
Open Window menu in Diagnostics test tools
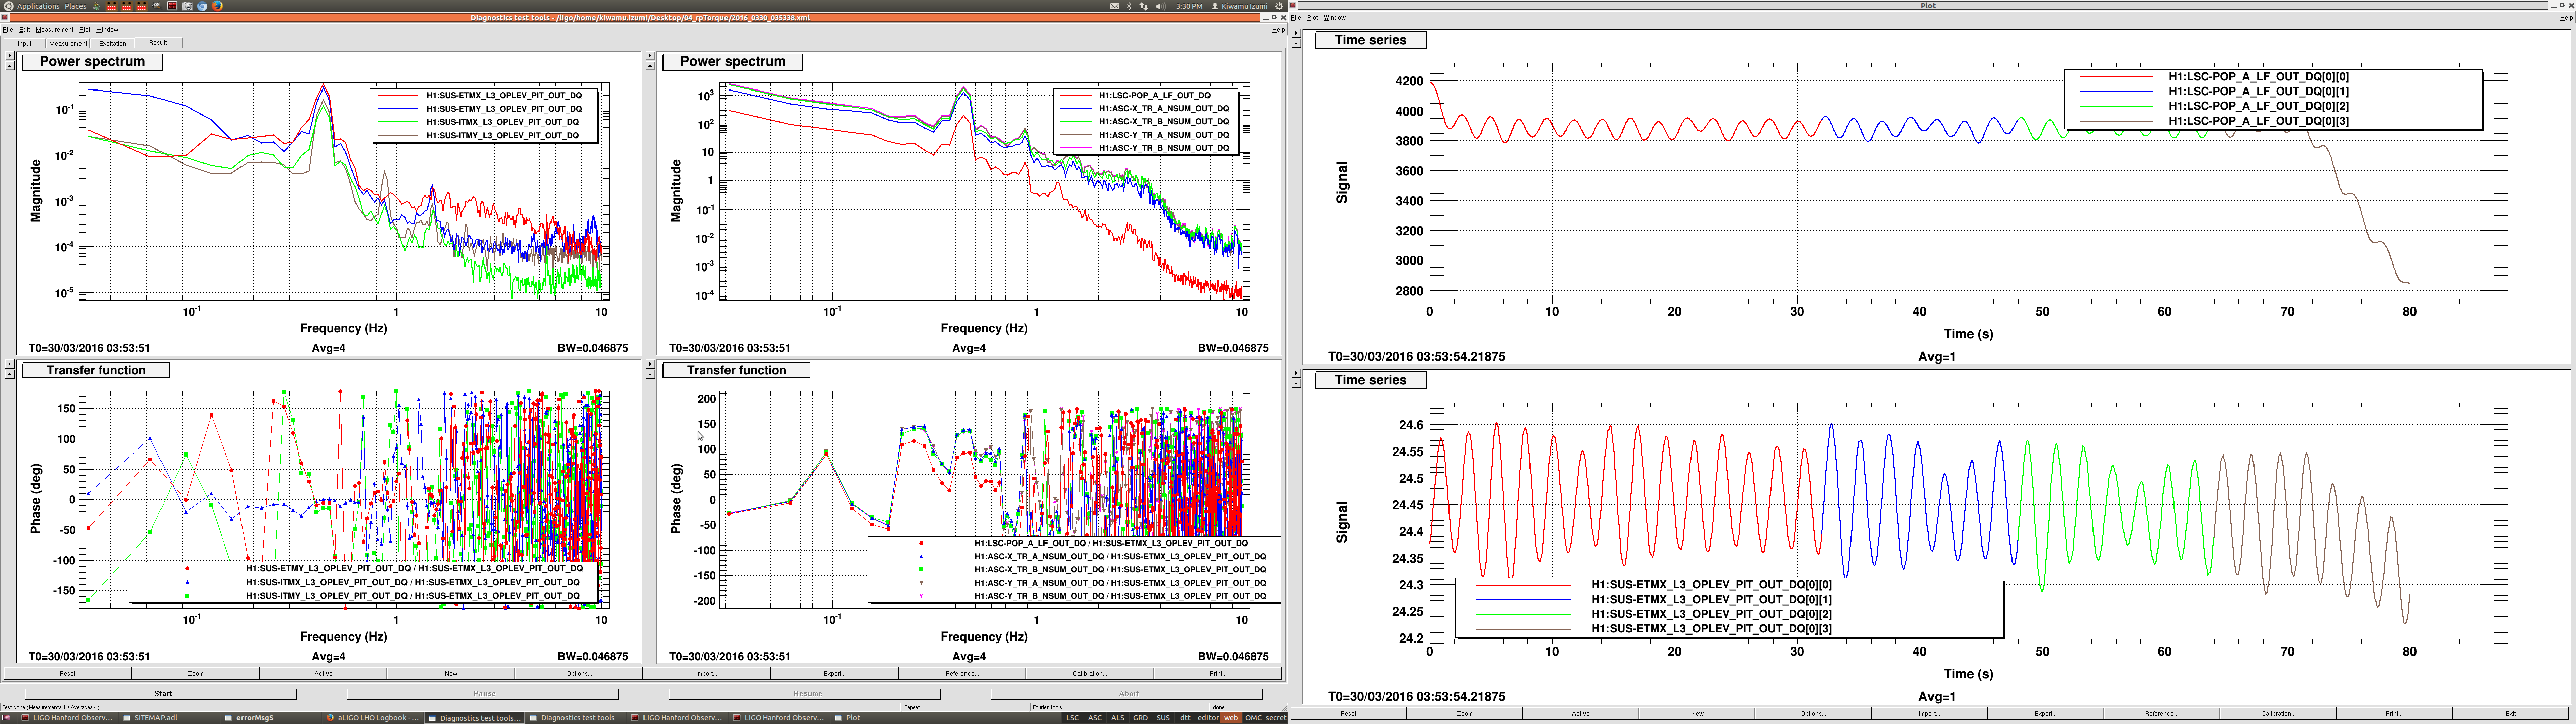click(107, 29)
